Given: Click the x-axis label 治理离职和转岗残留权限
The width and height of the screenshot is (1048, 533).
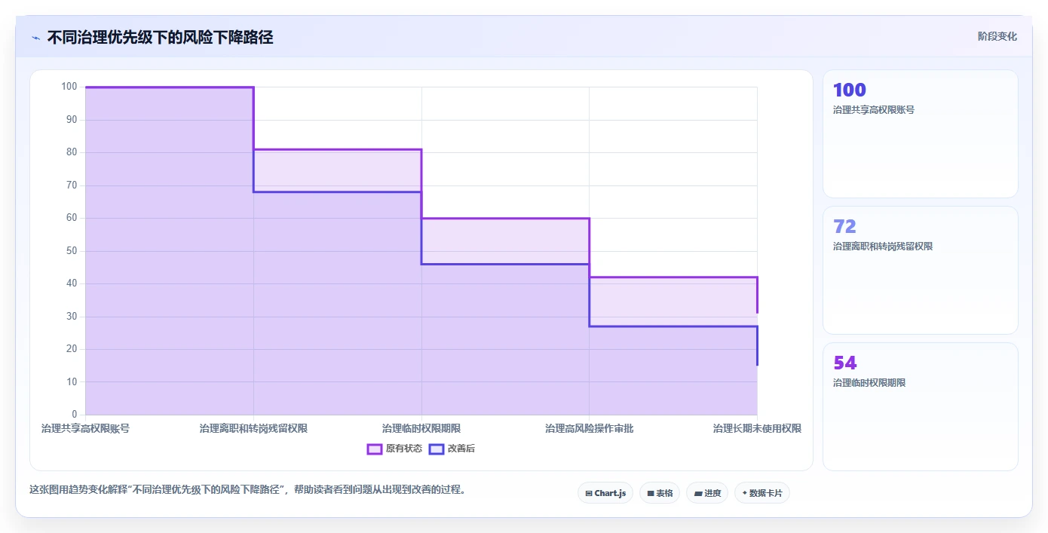Looking at the screenshot, I should [253, 428].
